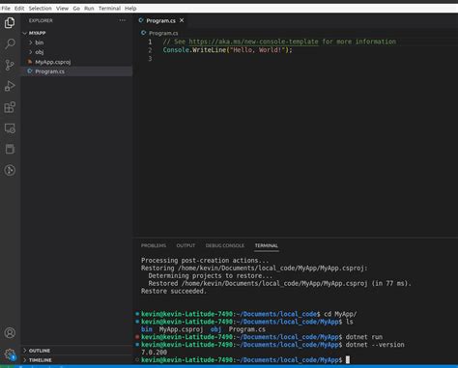Image resolution: width=458 pixels, height=368 pixels.
Task: Switch to the Problems tab
Action: [154, 245]
